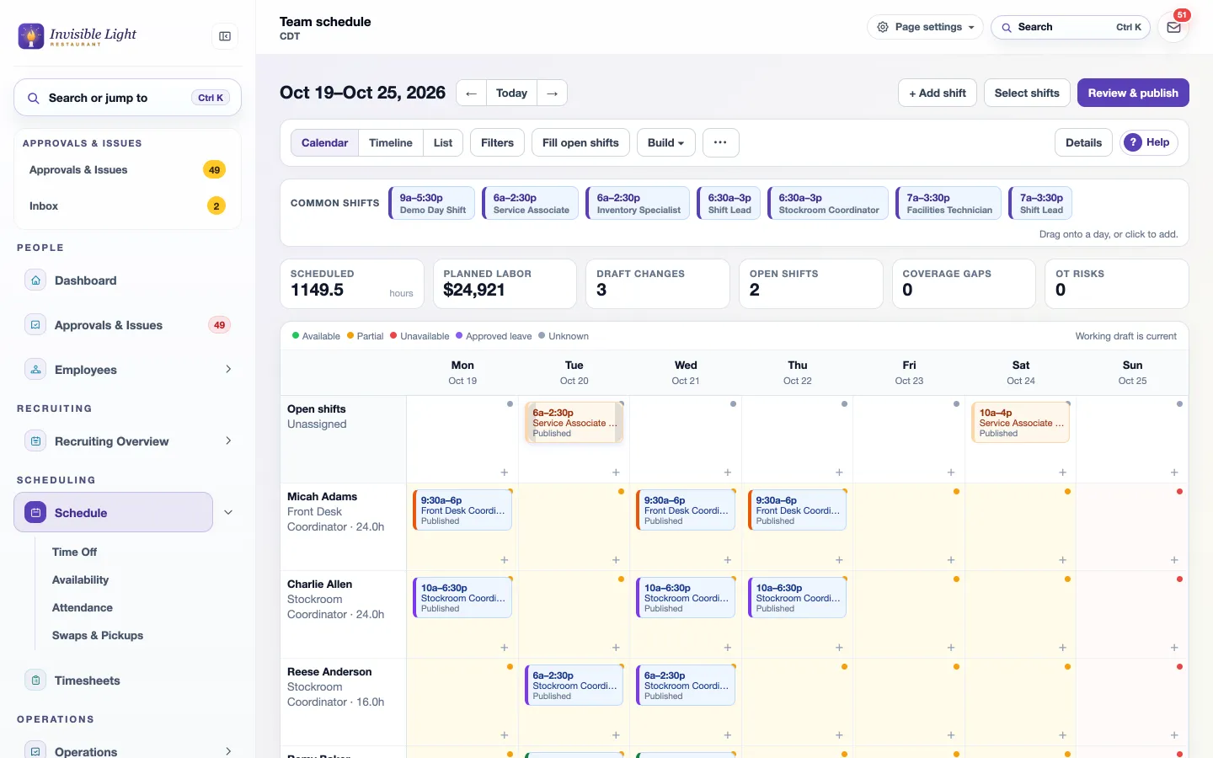Click the sidebar search magnifier icon
Image resolution: width=1213 pixels, height=758 pixels.
click(x=34, y=98)
